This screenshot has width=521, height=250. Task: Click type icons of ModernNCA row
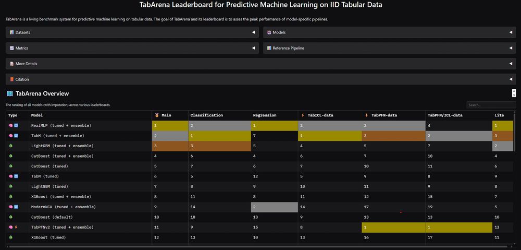(x=14, y=207)
